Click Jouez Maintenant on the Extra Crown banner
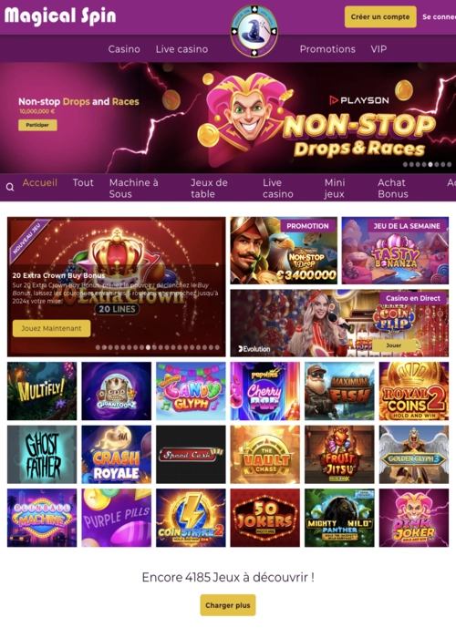 (51, 328)
